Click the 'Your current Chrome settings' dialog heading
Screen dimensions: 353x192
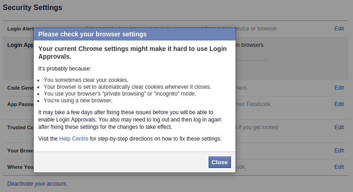pos(132,52)
